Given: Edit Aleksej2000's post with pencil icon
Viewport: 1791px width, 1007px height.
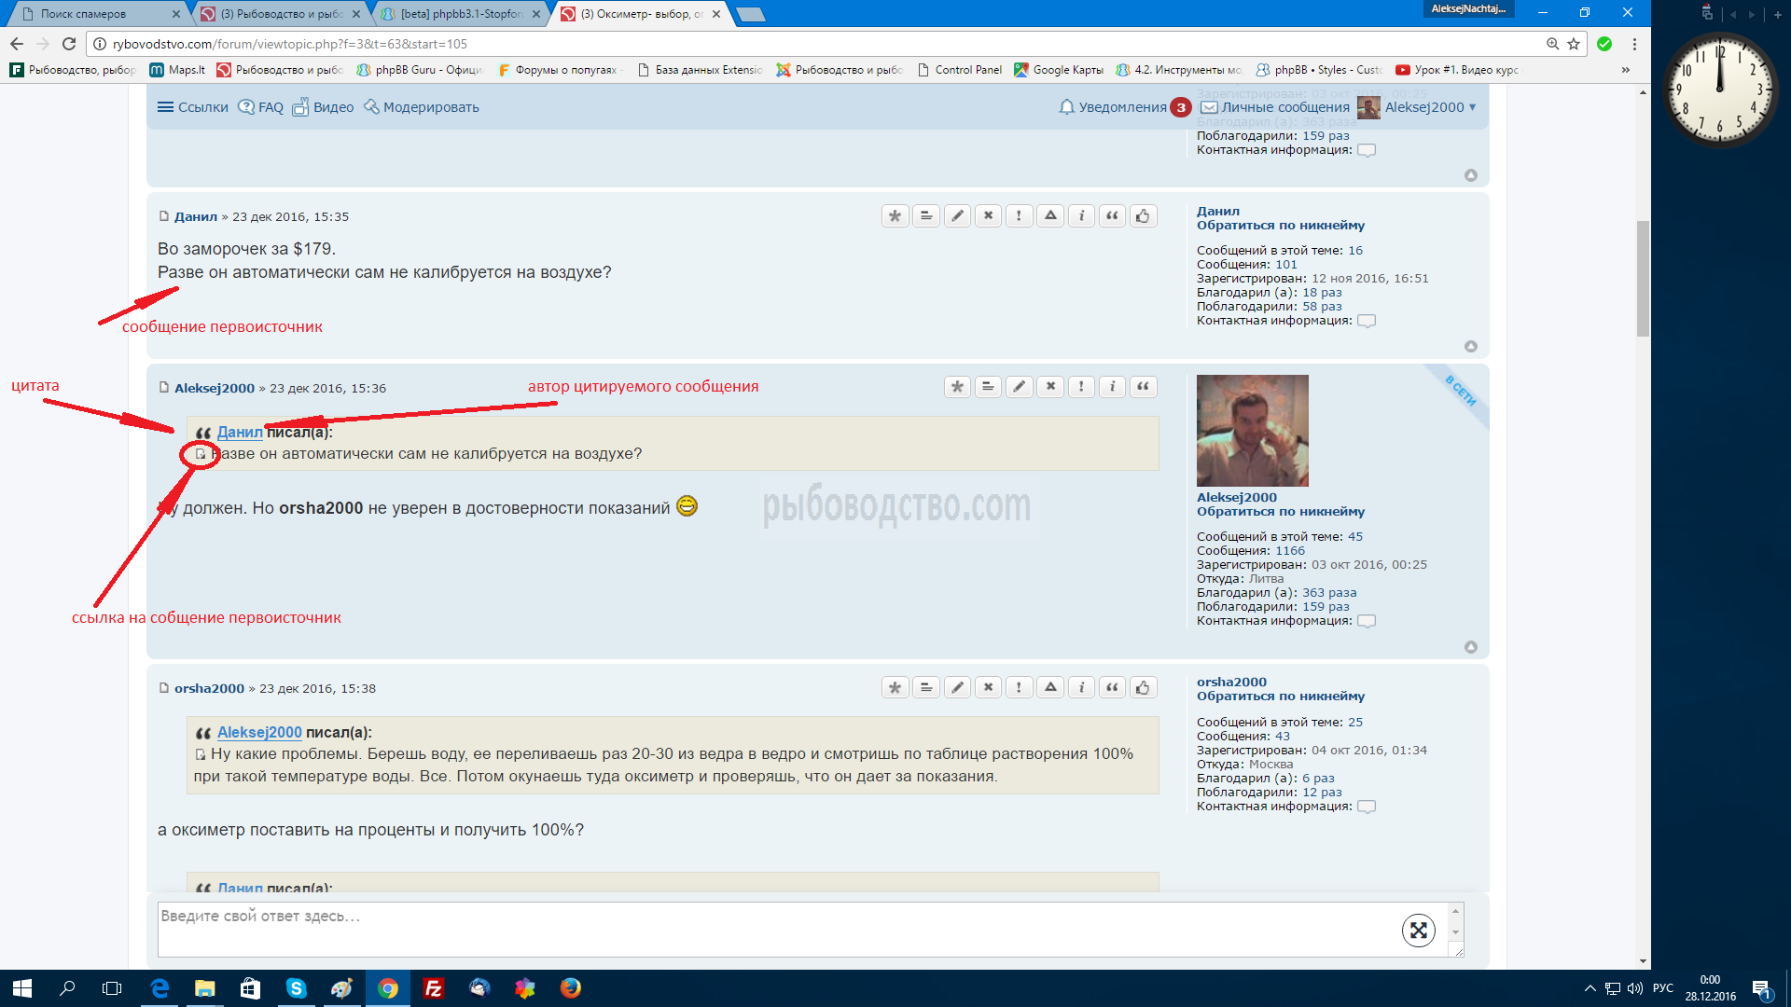Looking at the screenshot, I should tap(1020, 387).
